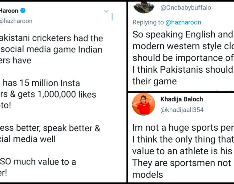The width and height of the screenshot is (234, 184).
Task: Follow the @hazharoon mention in 'Replying to'
Action: (183, 22)
